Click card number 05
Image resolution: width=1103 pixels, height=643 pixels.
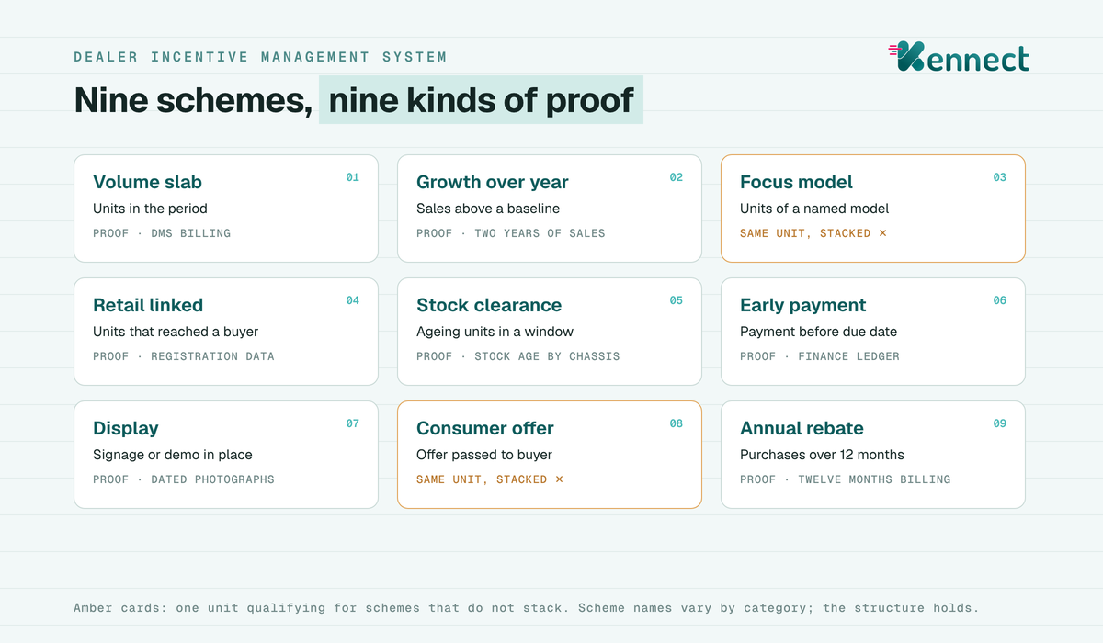point(677,300)
